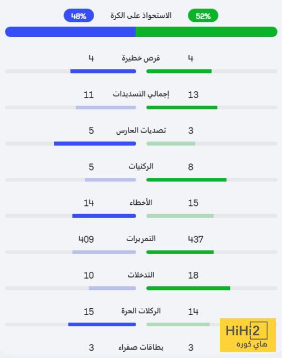Screen dimensions: 282x358
Task: Click the 409 passes value
Action: 86,239
